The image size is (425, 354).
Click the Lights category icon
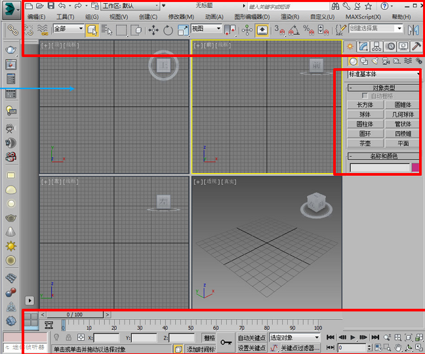pos(374,62)
